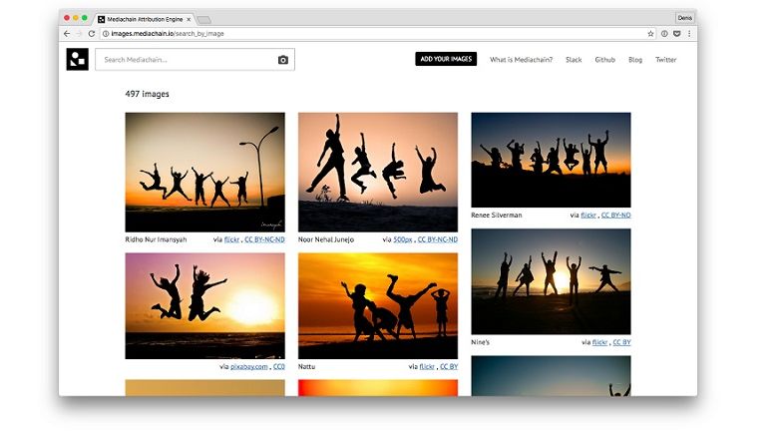Click the browser back arrow
The image size is (775, 436).
pyautogui.click(x=67, y=34)
